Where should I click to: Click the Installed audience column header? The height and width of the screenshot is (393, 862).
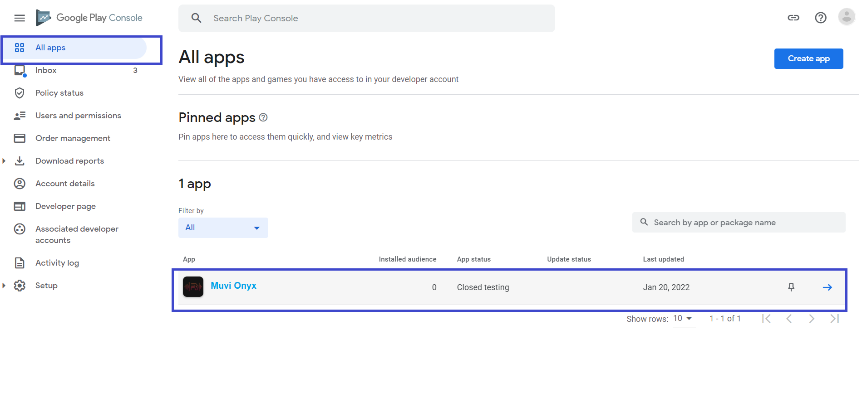click(407, 259)
